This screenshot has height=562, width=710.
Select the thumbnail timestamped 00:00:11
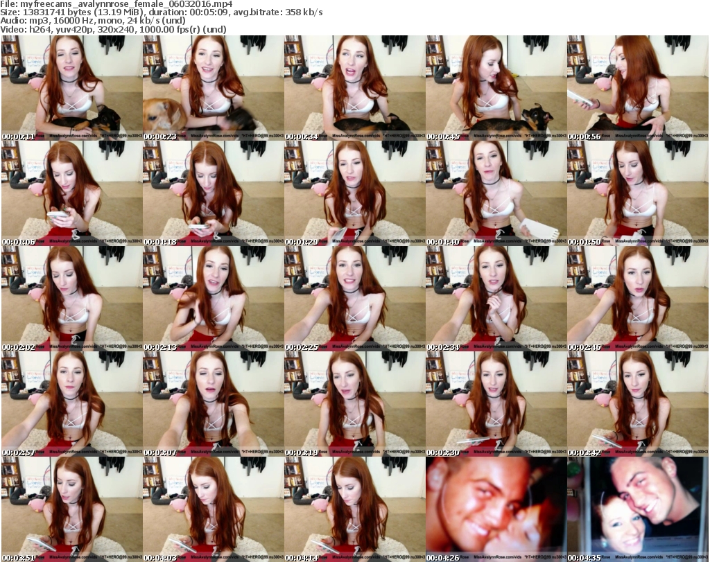click(x=71, y=88)
